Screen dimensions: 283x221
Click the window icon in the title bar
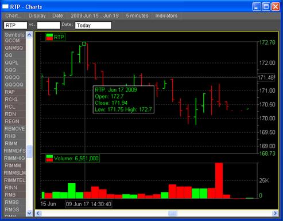pos(5,7)
